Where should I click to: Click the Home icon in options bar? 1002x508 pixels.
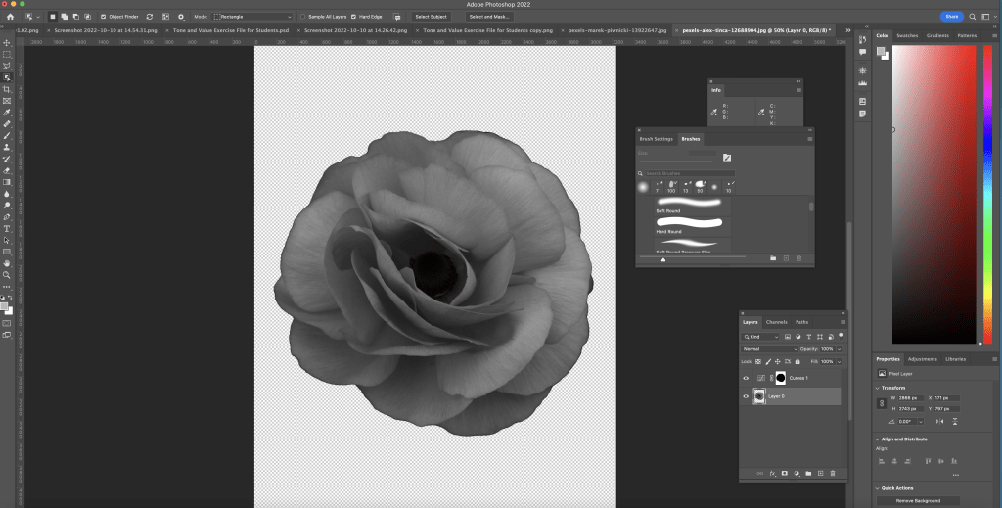pyautogui.click(x=11, y=17)
